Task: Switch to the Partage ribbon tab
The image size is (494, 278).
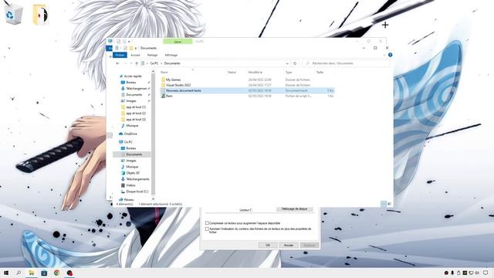Action: point(152,55)
